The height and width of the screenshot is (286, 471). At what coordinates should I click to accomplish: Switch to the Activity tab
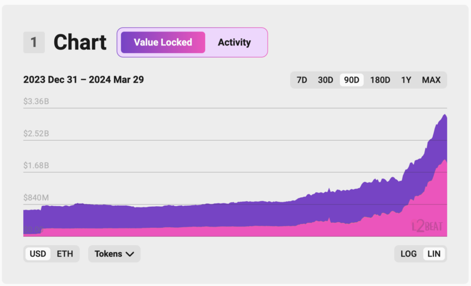234,42
